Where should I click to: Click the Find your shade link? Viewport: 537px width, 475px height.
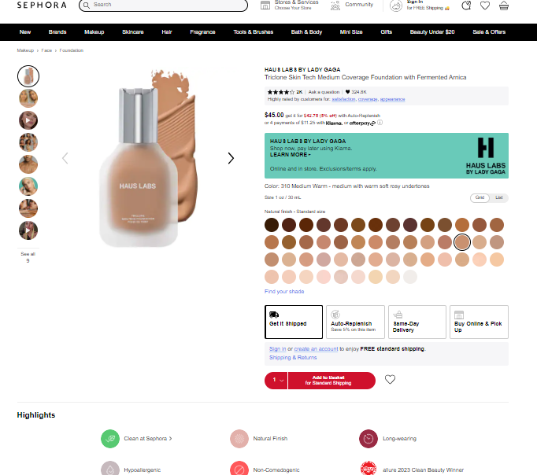(x=284, y=291)
